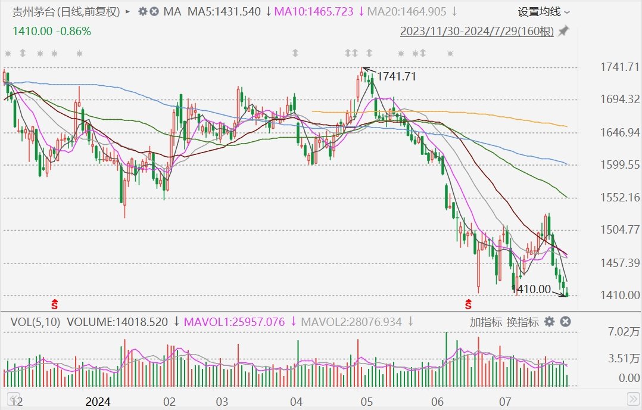The image size is (642, 410).
Task: Click the 1410.00 price axis label
Action: (x=619, y=295)
